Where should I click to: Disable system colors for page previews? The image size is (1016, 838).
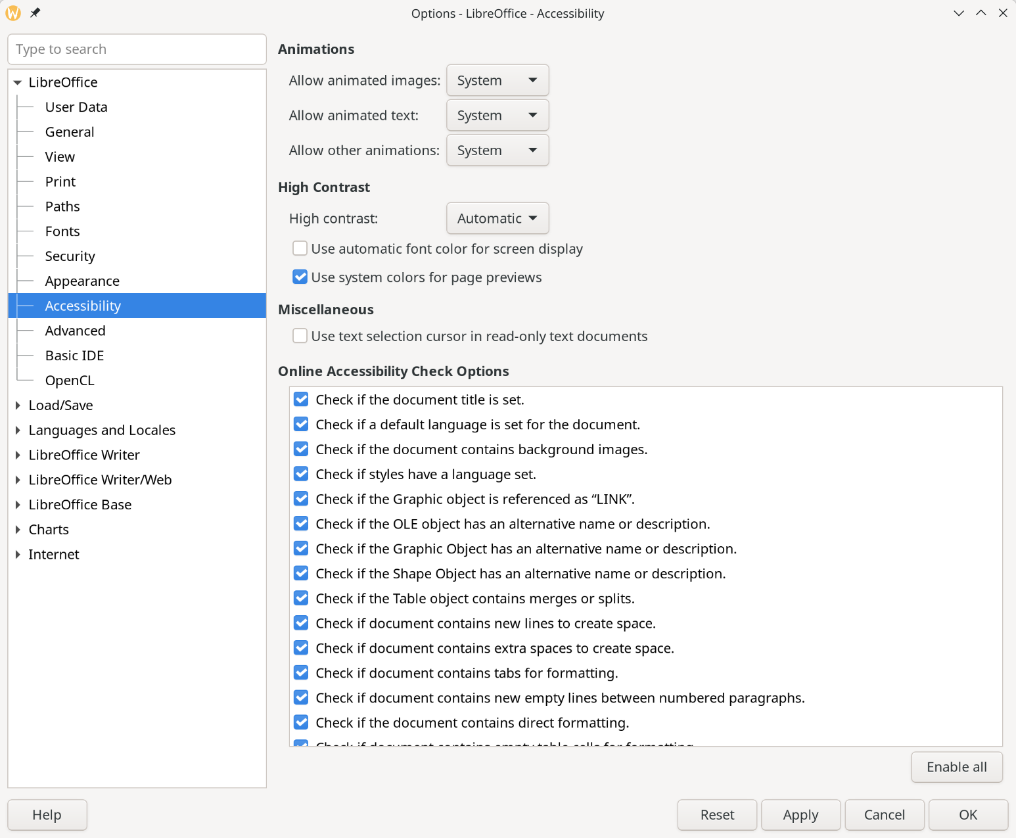[x=300, y=277]
